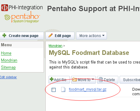The height and width of the screenshot is (111, 140).
Task: Click the Edit page button
Action: tap(60, 36)
